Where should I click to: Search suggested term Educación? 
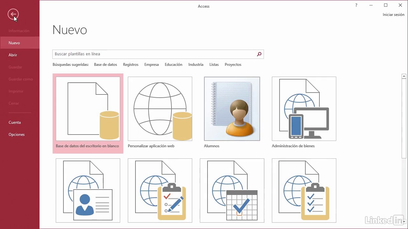tap(173, 65)
